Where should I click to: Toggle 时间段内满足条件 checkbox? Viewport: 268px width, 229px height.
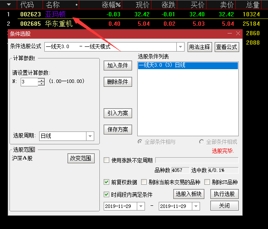107,195
